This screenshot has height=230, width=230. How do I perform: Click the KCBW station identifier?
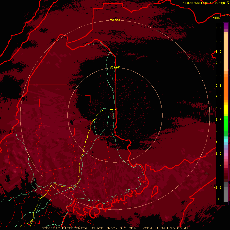click(147, 228)
